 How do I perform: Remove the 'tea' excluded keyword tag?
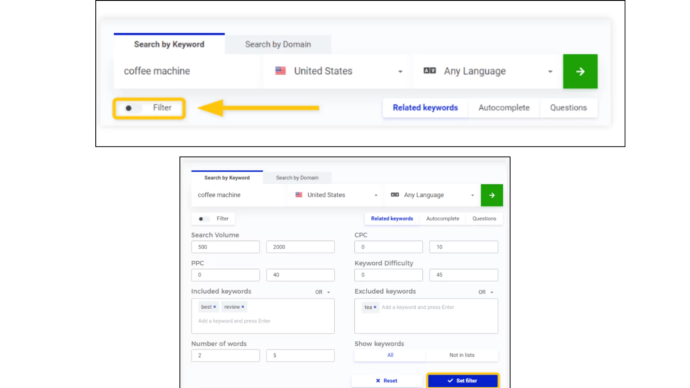[375, 307]
